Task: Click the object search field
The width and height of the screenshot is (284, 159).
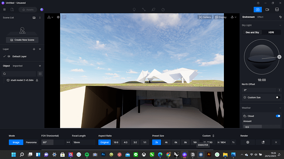Action: pos(19,74)
